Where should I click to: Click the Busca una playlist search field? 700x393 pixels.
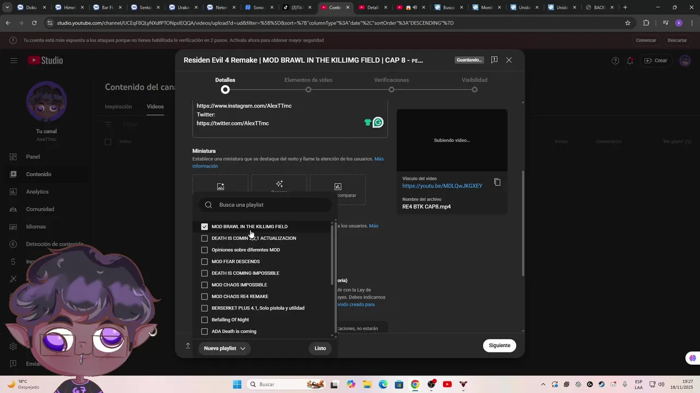coord(265,205)
